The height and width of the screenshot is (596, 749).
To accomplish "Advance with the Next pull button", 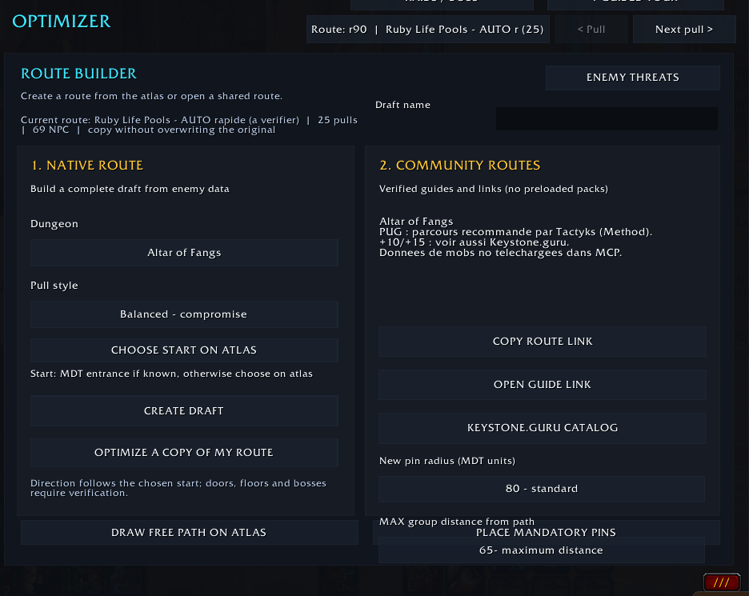I will (684, 29).
